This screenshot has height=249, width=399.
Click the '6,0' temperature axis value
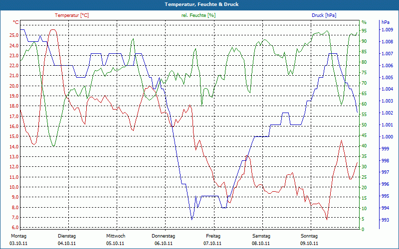pos(15,228)
